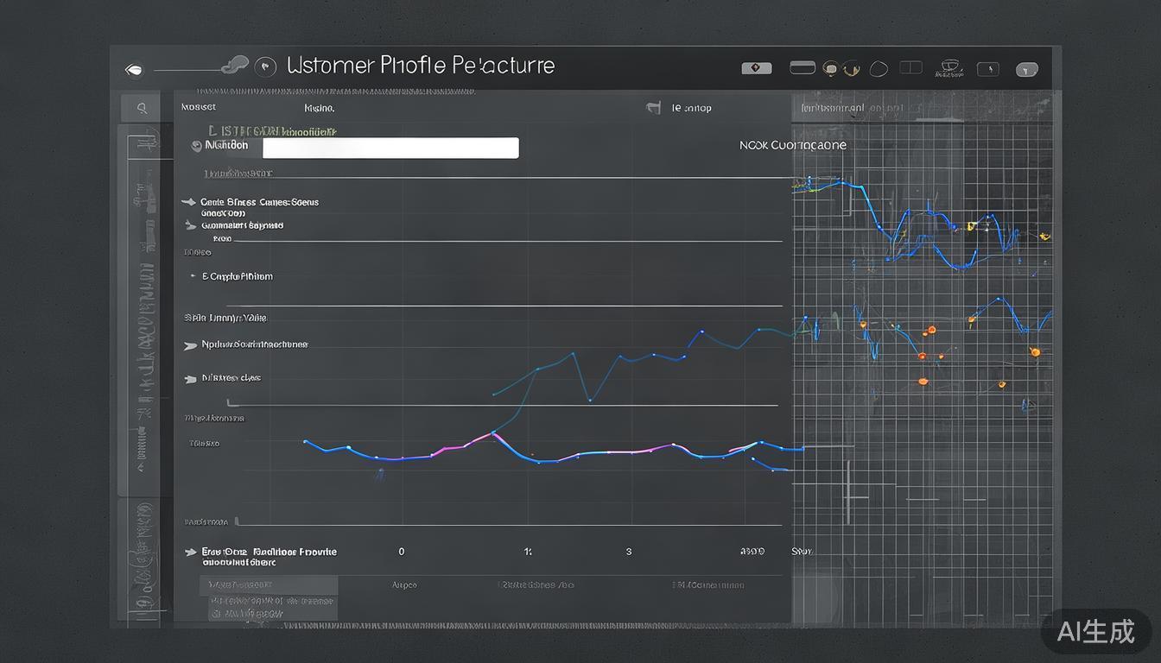
Task: Click the flag icon in the header row
Action: pos(654,108)
